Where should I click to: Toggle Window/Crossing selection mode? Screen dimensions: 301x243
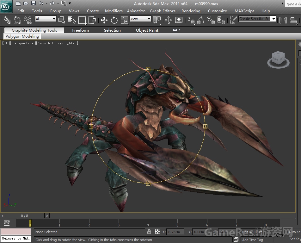click(x=92, y=20)
